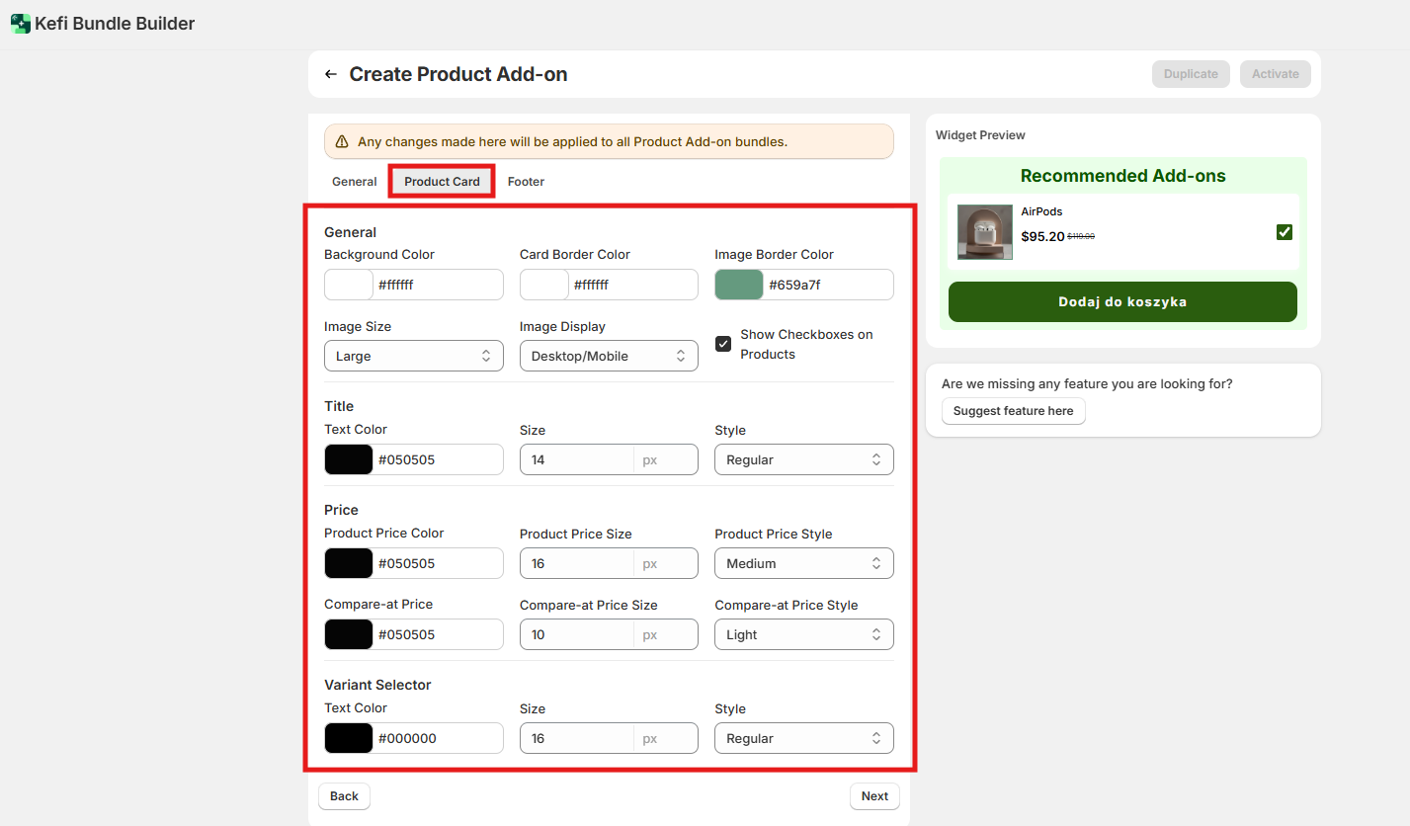The height and width of the screenshot is (826, 1410).
Task: Click the back arrow beside Create Product Add-on
Action: (x=331, y=74)
